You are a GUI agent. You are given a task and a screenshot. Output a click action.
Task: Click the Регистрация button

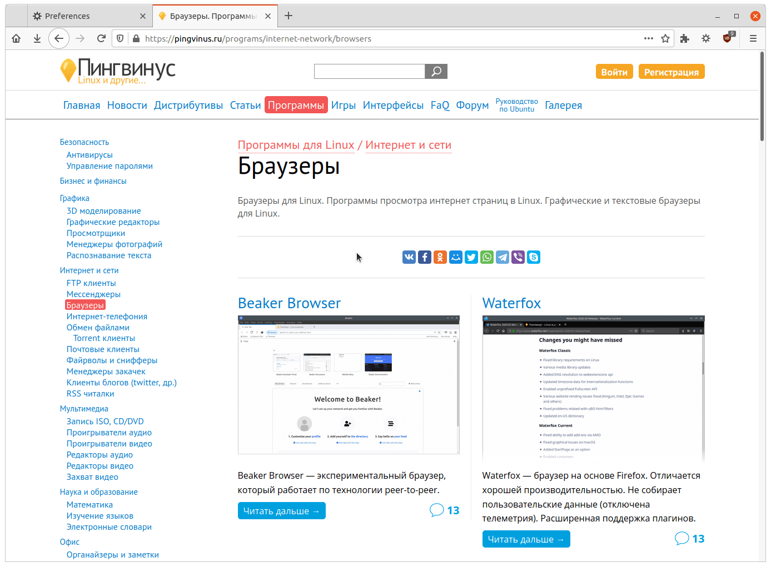click(671, 72)
